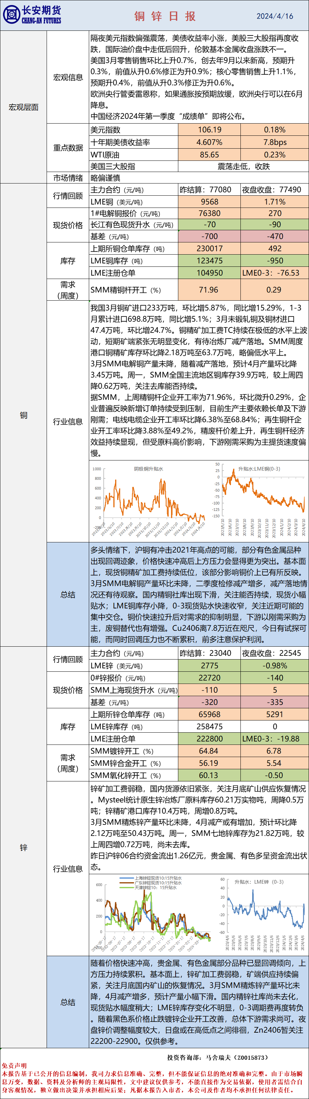Click the 铜锌日报 report title
Viewport: 309px width, 1099px height.
165,16
